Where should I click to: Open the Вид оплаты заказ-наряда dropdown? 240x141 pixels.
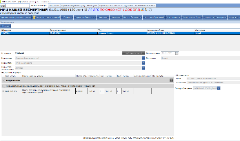tap(144, 68)
